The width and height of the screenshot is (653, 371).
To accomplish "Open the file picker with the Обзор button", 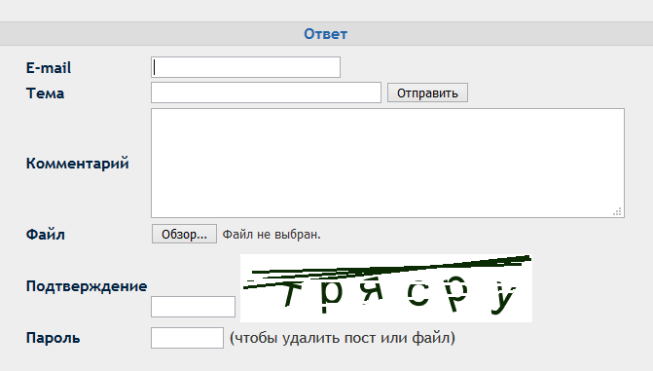I will [x=184, y=234].
